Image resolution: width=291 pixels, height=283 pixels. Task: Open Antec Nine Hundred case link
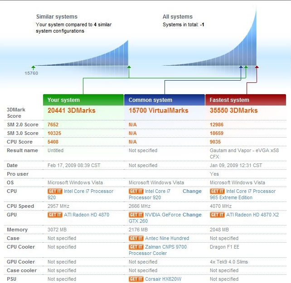point(167,238)
